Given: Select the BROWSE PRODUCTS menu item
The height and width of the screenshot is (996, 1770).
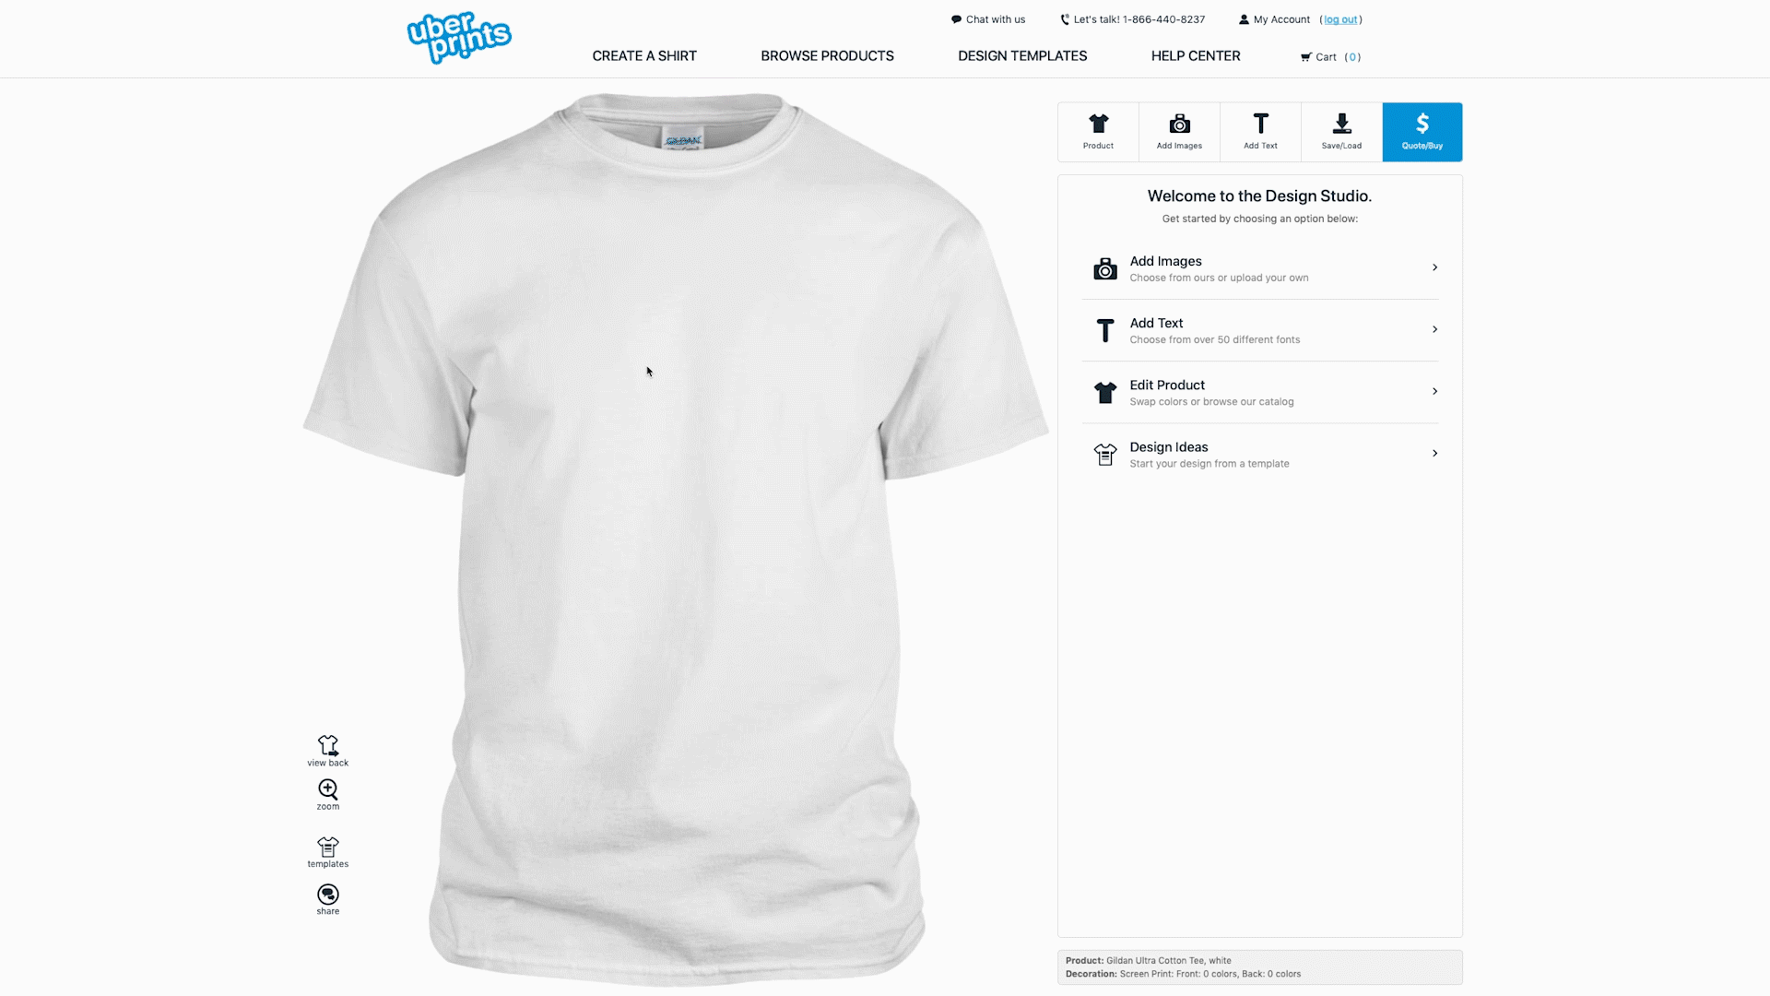Looking at the screenshot, I should tap(827, 56).
